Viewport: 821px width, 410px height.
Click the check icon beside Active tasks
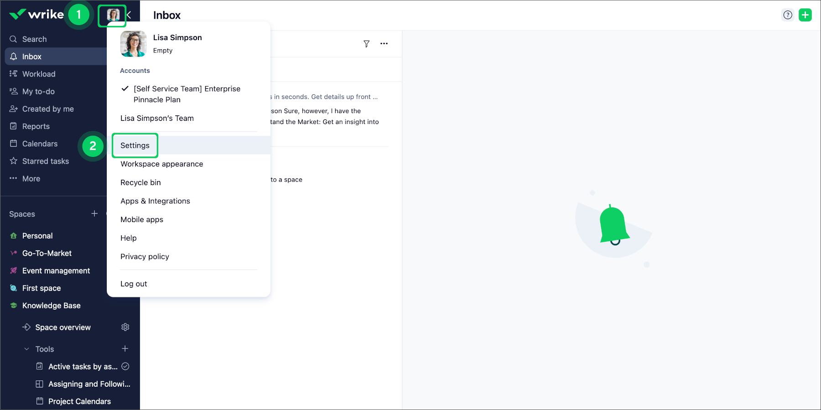tap(125, 366)
